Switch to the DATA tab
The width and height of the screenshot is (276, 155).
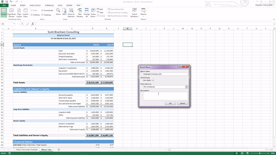60,6
